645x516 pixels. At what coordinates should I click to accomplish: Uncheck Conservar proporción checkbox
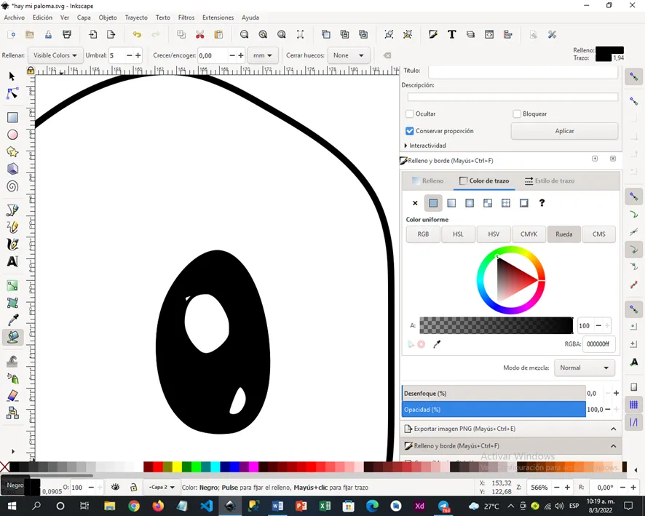pos(409,131)
